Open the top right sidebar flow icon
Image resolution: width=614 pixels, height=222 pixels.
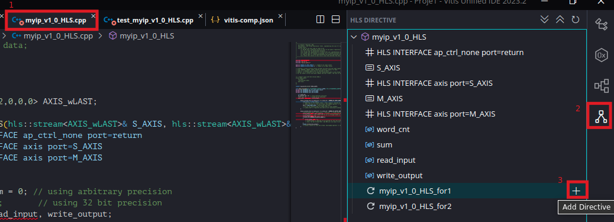601,24
